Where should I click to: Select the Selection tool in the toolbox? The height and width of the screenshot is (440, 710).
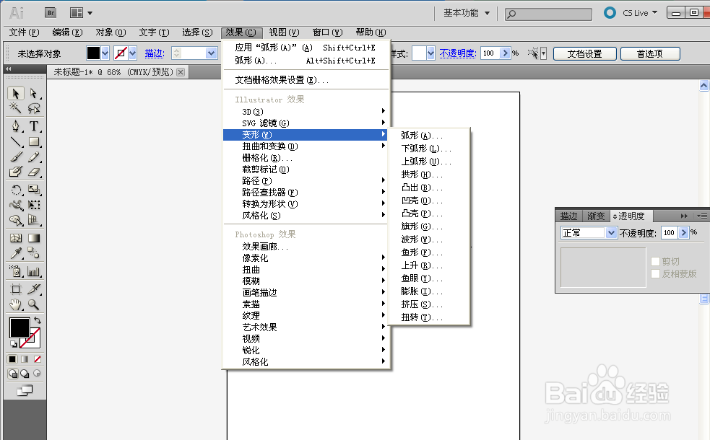pos(14,94)
